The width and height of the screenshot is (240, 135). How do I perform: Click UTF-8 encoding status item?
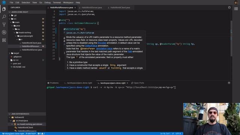click(178, 133)
